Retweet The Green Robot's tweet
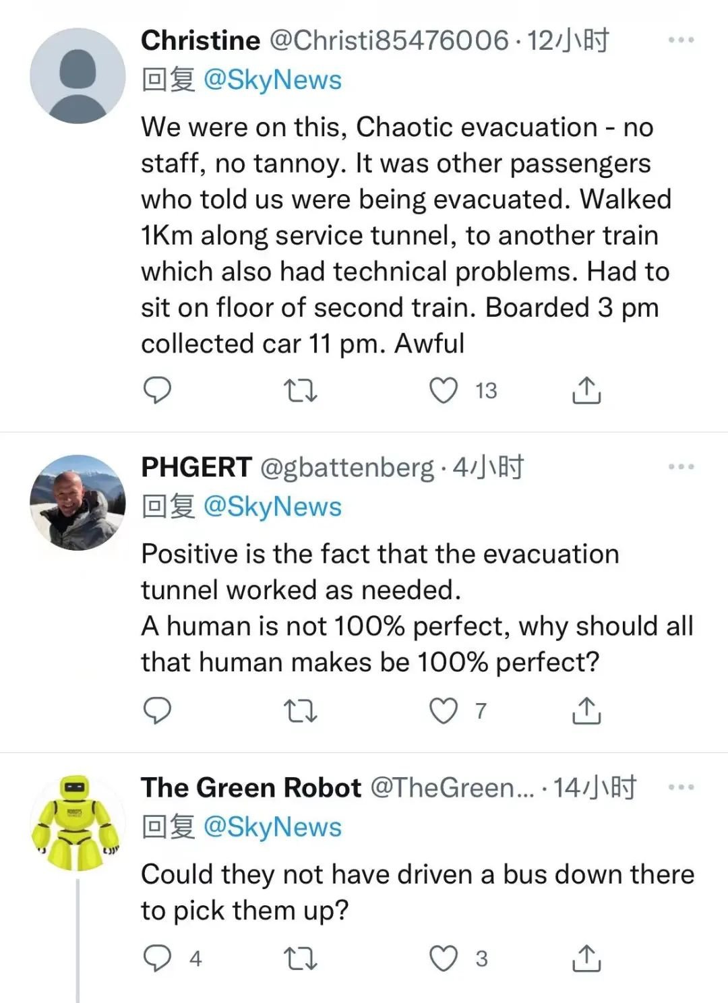Viewport: 728px width, 1003px height. (300, 959)
